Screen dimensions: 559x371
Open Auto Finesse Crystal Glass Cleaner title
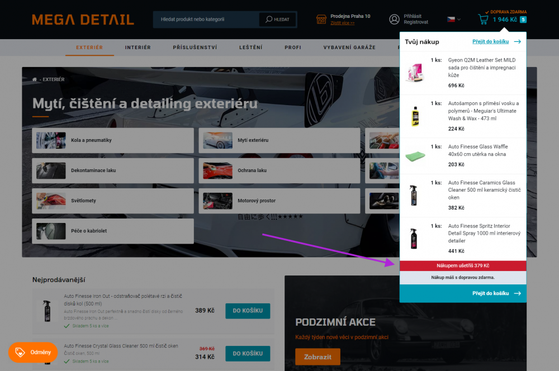pos(121,346)
